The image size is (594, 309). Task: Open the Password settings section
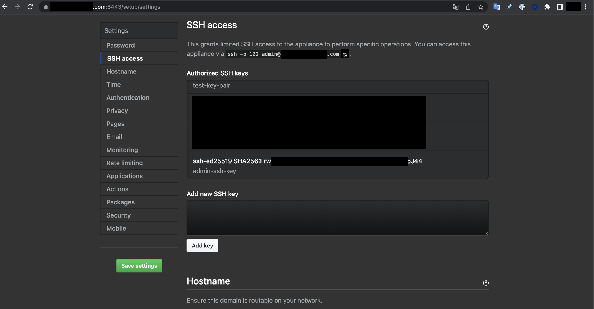pos(120,45)
